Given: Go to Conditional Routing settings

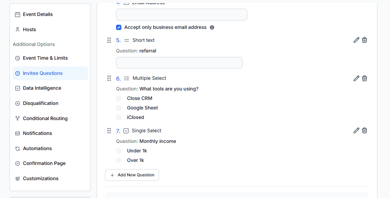Looking at the screenshot, I should tap(45, 119).
